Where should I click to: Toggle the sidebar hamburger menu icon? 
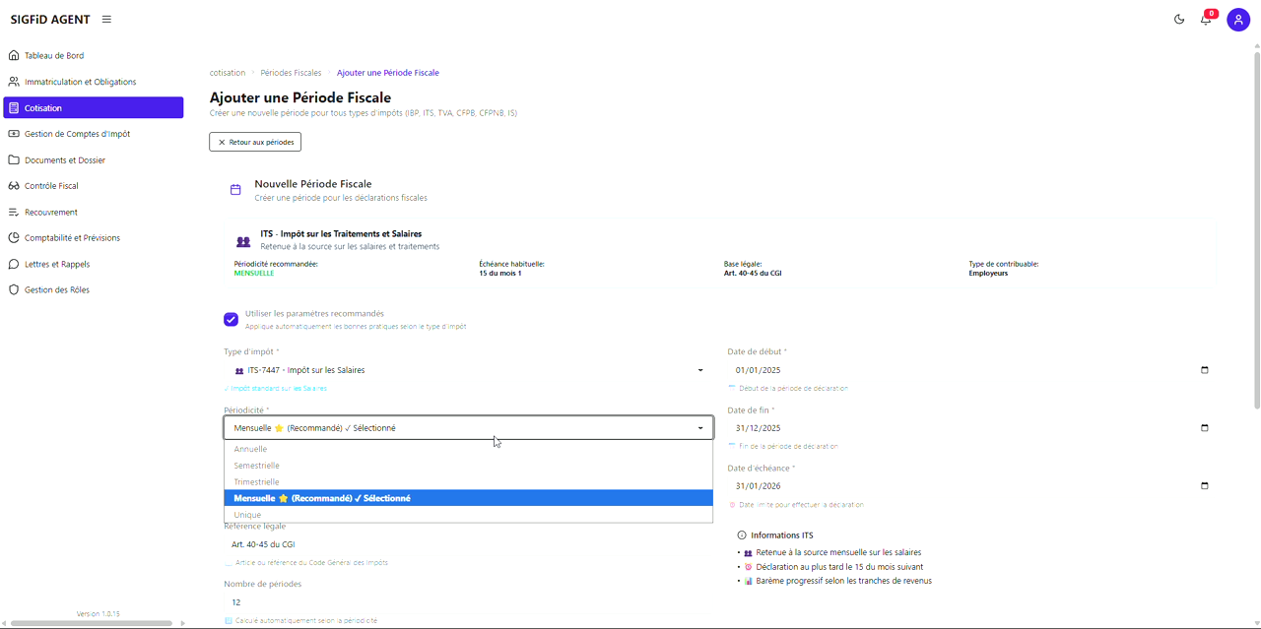[x=106, y=20]
